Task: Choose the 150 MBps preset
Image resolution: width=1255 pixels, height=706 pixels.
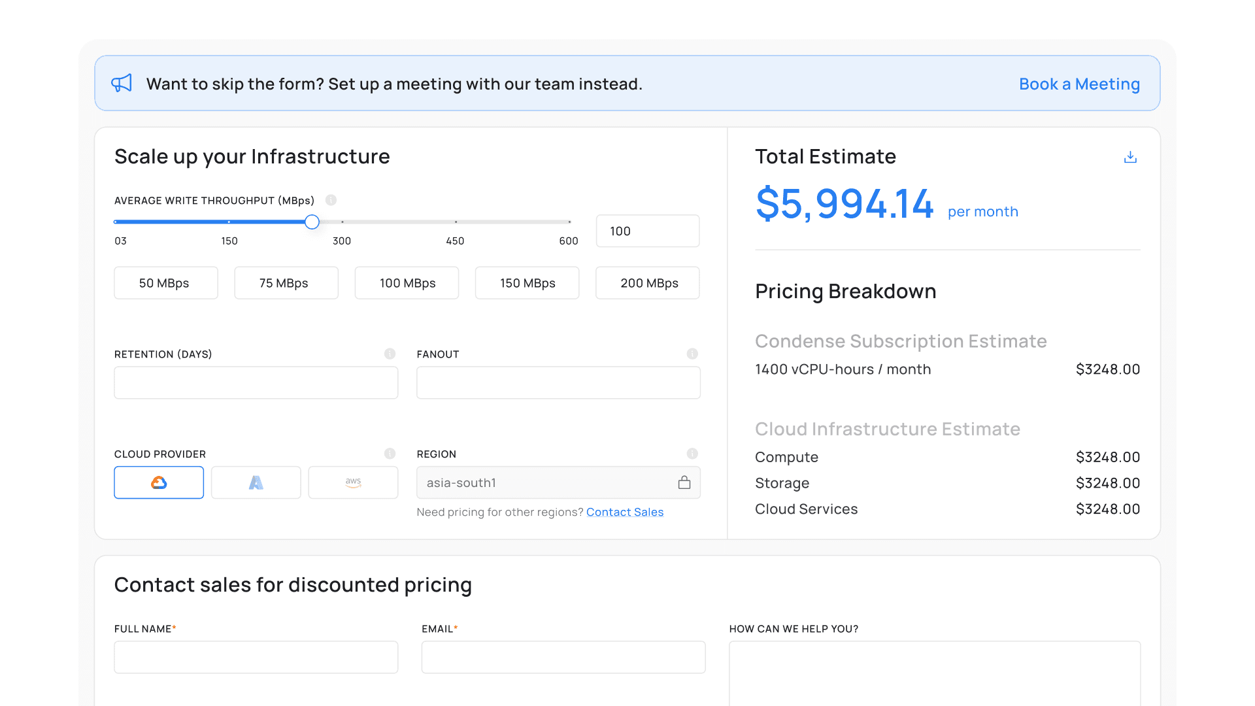Action: [527, 283]
